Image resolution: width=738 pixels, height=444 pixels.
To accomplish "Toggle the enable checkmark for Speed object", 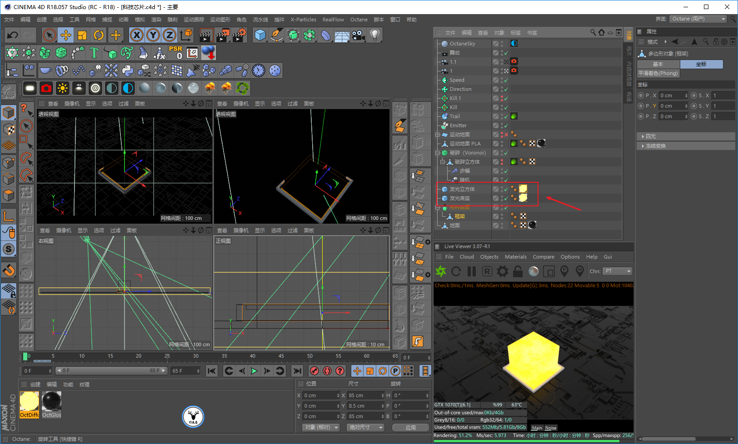I will 506,80.
